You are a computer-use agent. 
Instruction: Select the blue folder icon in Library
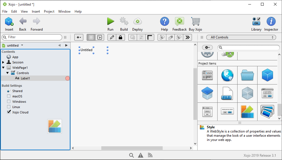(247, 75)
